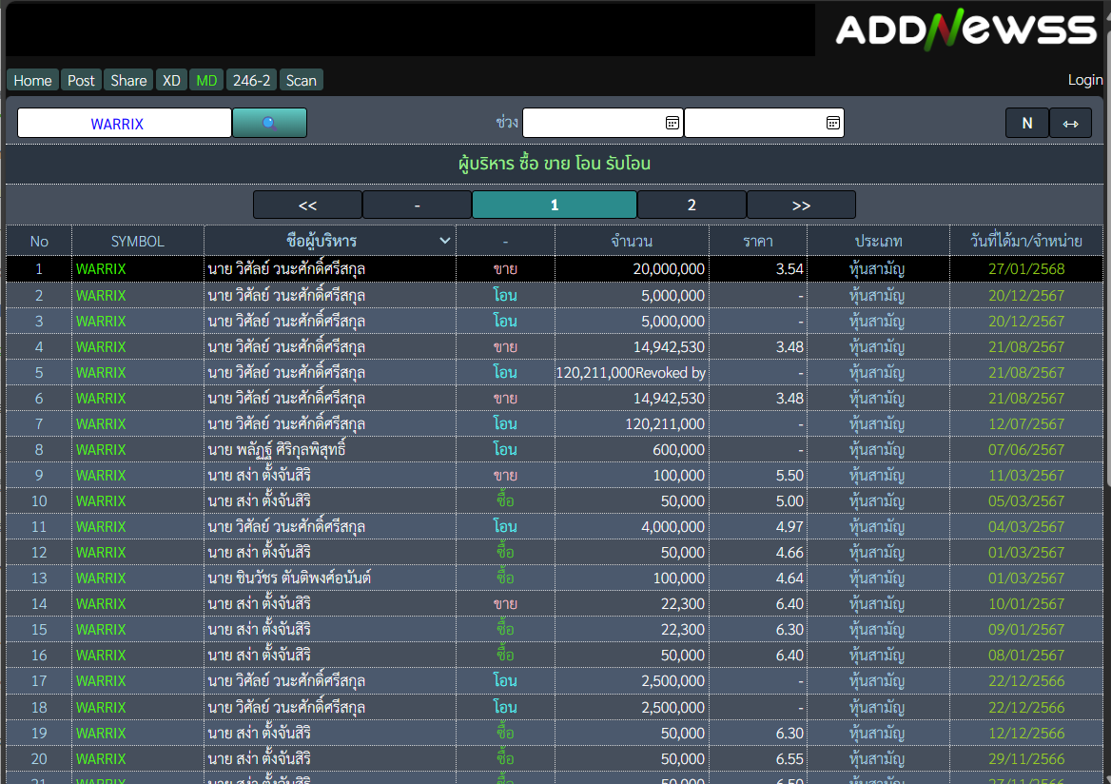Click the SYMBOL column header

[x=138, y=241]
